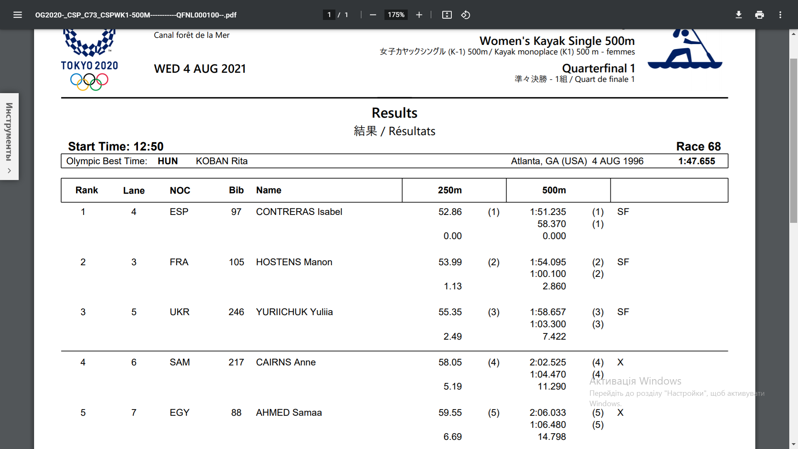
Task: Click the side panel chevron arrow
Action: click(x=9, y=170)
